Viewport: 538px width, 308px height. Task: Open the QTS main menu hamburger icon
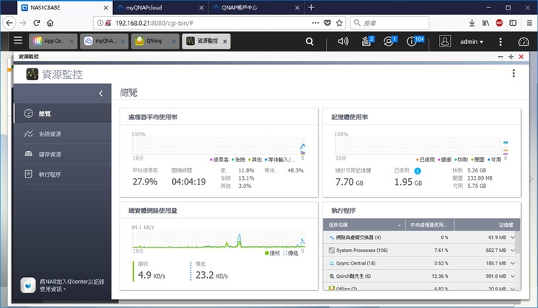[18, 41]
